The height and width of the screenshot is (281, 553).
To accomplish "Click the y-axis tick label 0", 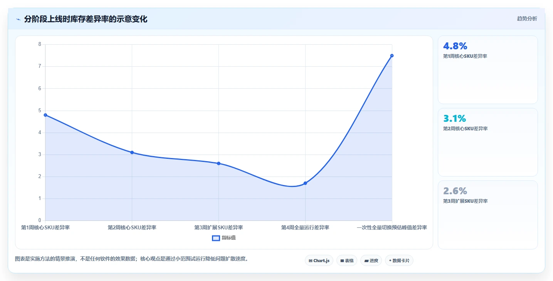I will tap(39, 220).
